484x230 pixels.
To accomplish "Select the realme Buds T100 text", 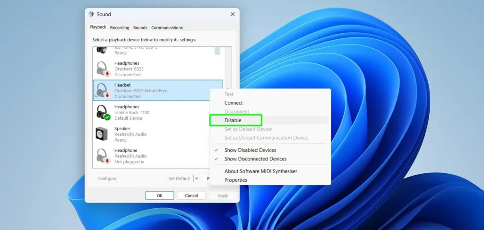I will click(x=132, y=113).
